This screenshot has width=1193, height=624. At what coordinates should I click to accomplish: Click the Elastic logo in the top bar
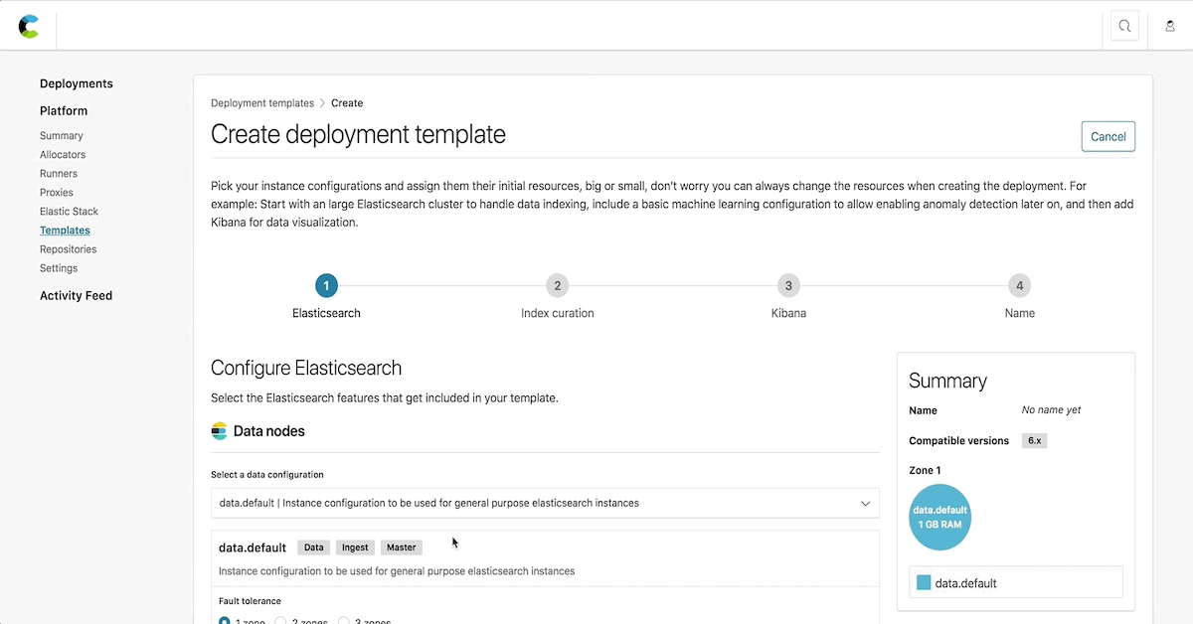[x=29, y=26]
